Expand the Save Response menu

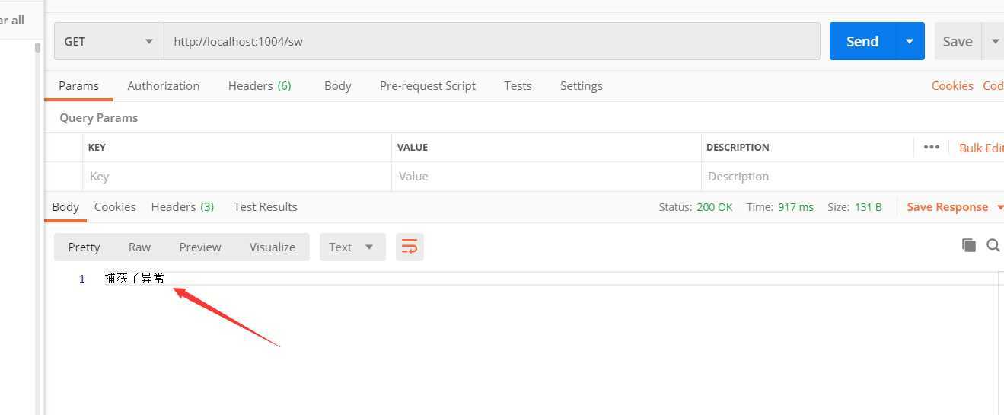click(955, 207)
